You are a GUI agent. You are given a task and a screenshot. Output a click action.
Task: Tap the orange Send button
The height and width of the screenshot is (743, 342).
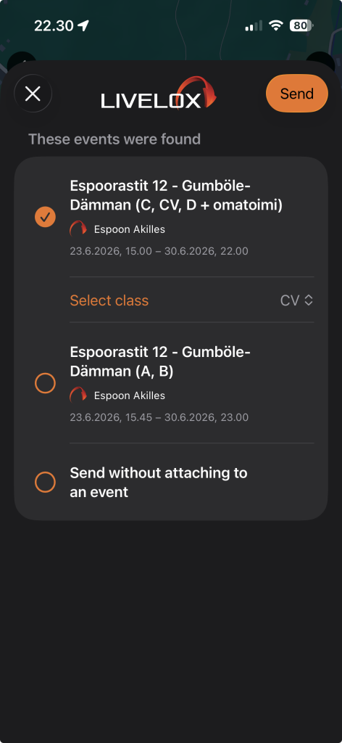[x=296, y=94]
